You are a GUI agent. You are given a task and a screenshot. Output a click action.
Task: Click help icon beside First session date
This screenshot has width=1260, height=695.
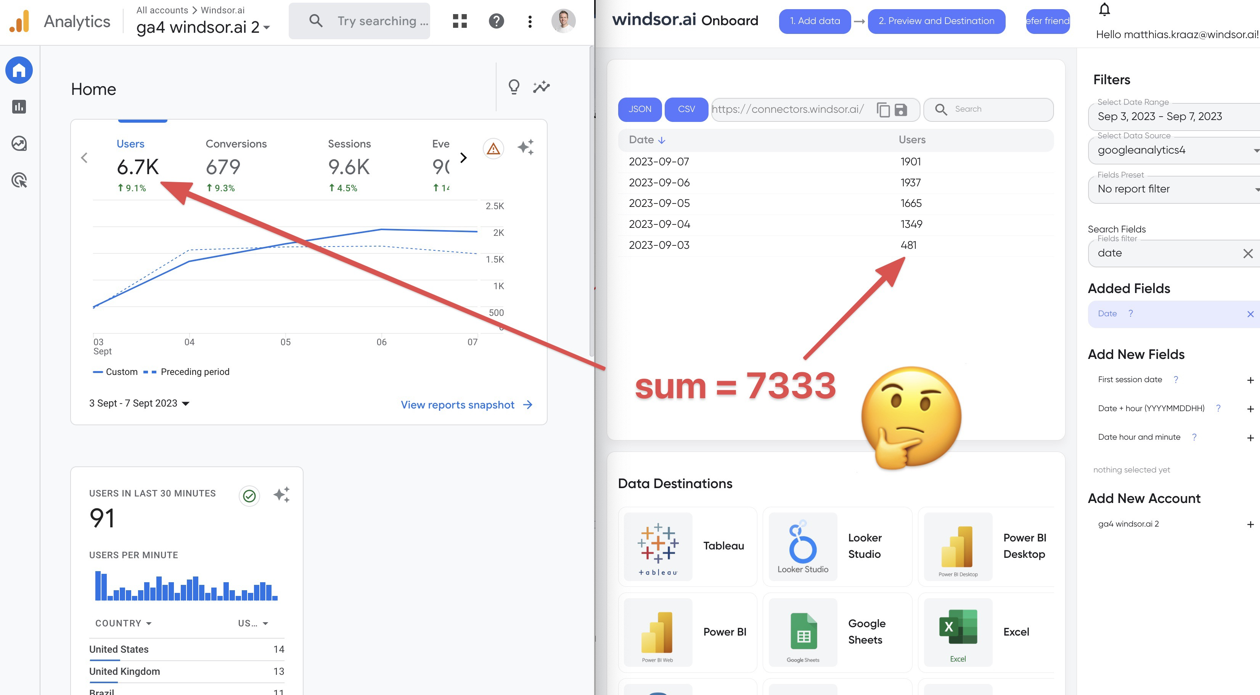tap(1176, 379)
